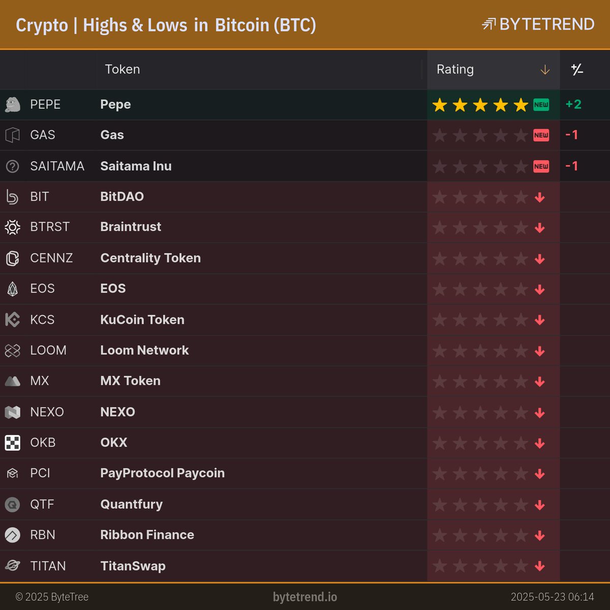Viewport: 610px width, 610px height.
Task: Open the PayProtocol Paycoin link
Action: click(x=162, y=473)
